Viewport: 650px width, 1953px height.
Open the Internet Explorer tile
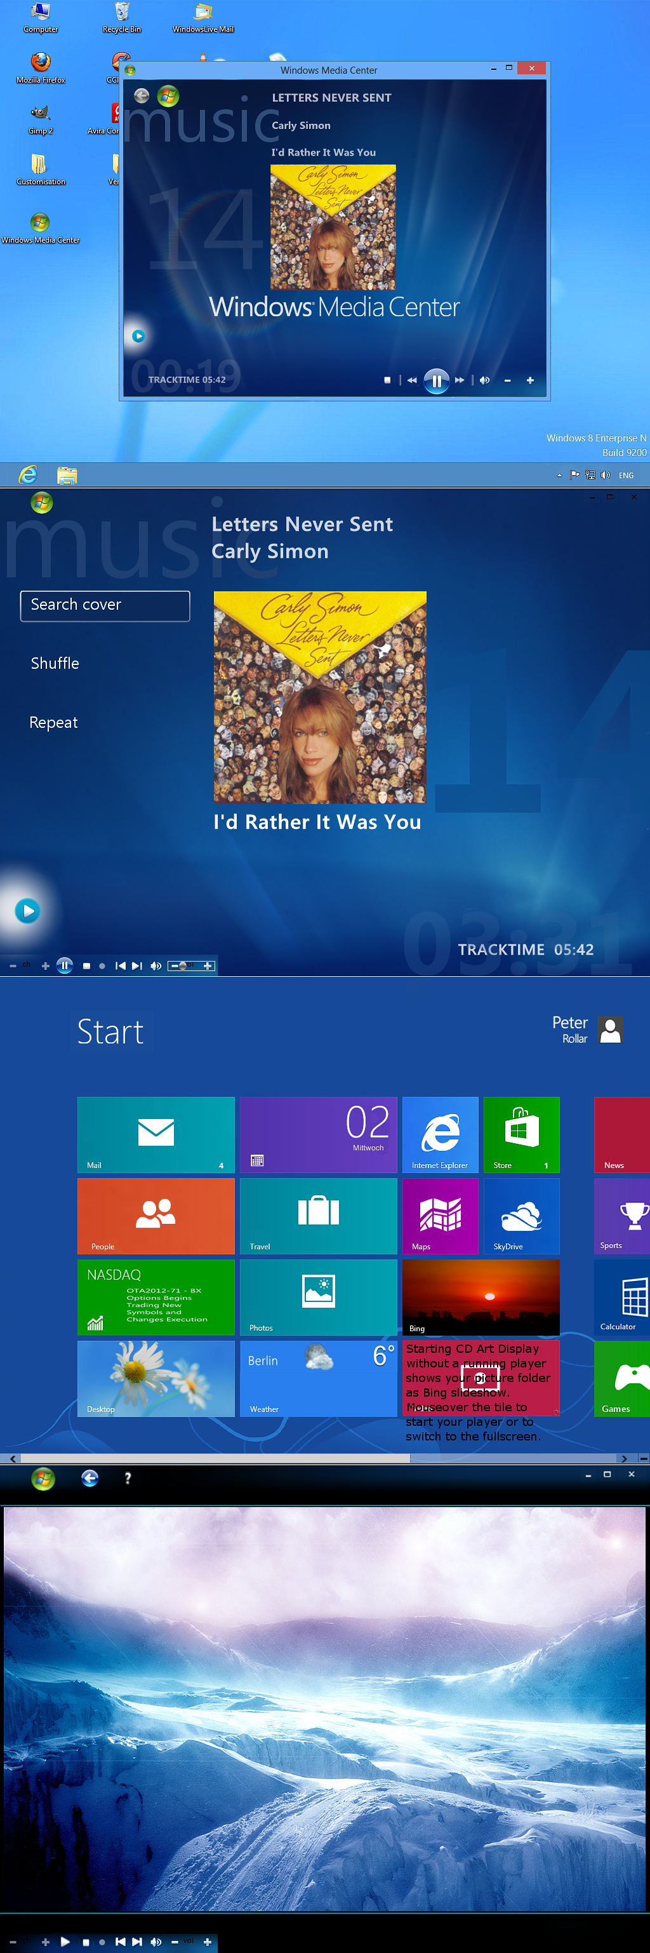point(440,1135)
